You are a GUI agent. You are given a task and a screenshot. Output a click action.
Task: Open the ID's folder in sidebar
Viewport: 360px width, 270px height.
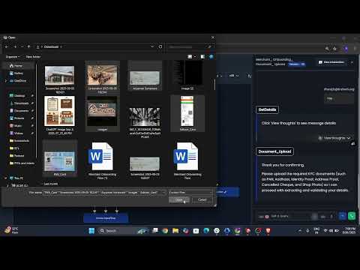pos(16,148)
